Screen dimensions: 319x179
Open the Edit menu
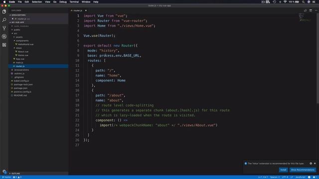click(x=26, y=2)
